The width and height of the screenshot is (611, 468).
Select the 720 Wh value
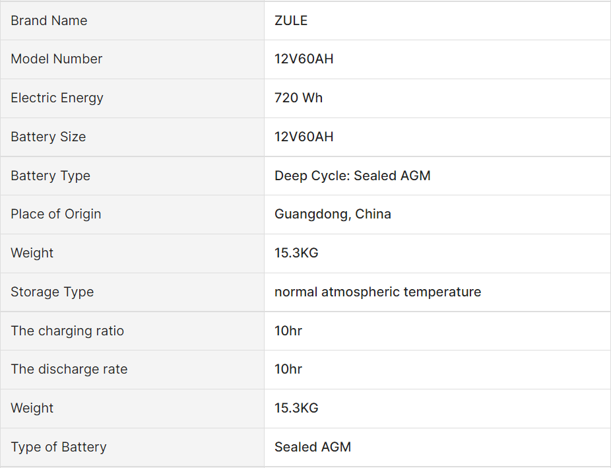click(299, 98)
